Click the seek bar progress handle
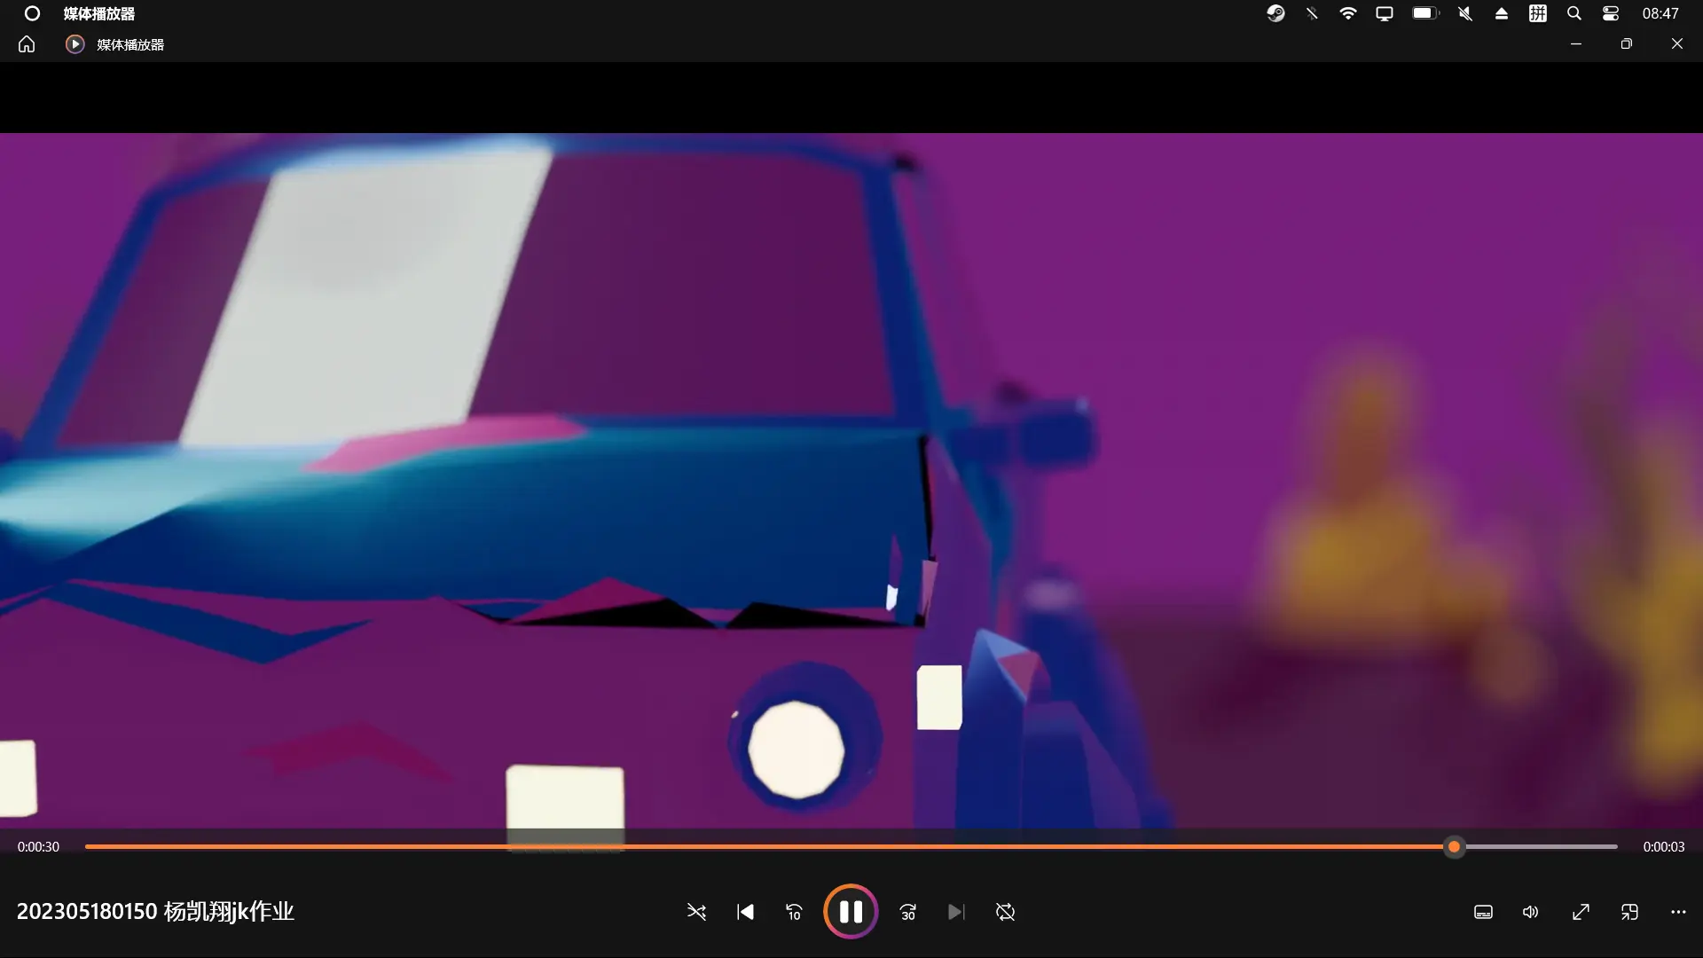Image resolution: width=1703 pixels, height=958 pixels. click(x=1454, y=847)
